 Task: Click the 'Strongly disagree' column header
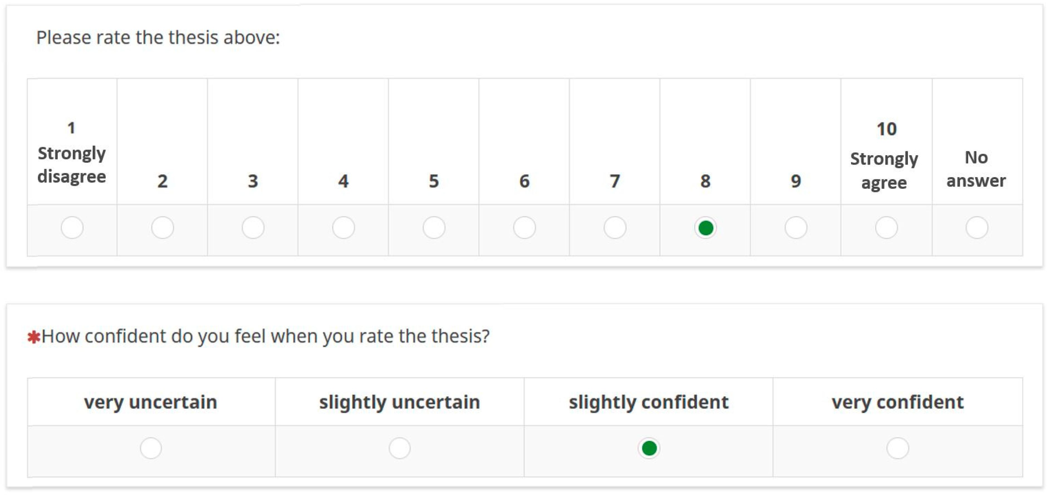click(x=72, y=165)
